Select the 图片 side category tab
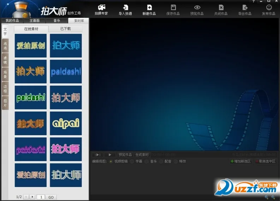Viewport: 280px width, 201px height. tap(5, 103)
